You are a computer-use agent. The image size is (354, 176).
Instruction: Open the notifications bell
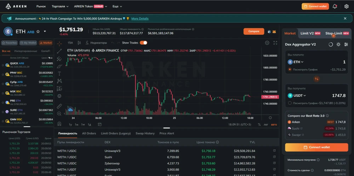335,6
